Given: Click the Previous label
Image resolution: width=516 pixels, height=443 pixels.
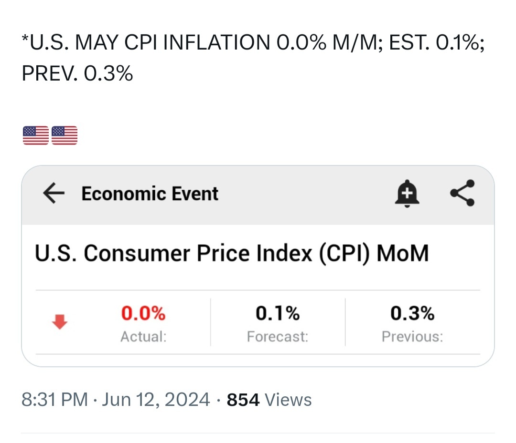Looking at the screenshot, I should (412, 337).
